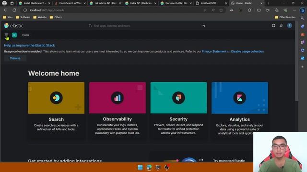The height and width of the screenshot is (172, 307).
Task: Open the Search solution card icon
Action: point(56,97)
